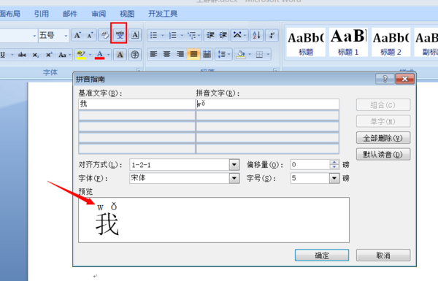Toggle Show/Hide paragraph marks

[x=272, y=35]
